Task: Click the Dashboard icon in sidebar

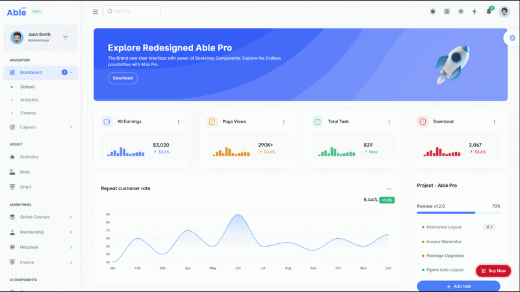Action: click(x=12, y=73)
